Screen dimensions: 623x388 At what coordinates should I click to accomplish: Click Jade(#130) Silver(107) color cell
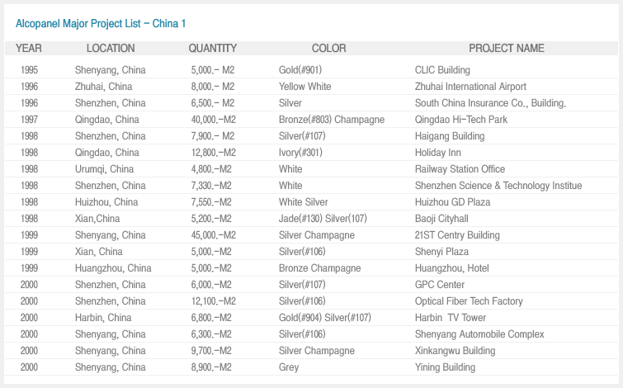pos(323,219)
